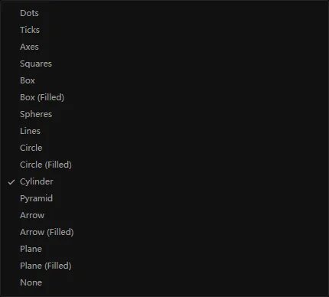Click the word Filled in Plane (Filled)
329x297 pixels.
pyautogui.click(x=58, y=266)
